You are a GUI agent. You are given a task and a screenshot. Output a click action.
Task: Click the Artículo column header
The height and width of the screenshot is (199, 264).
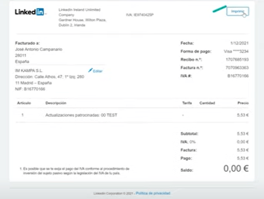click(24, 103)
